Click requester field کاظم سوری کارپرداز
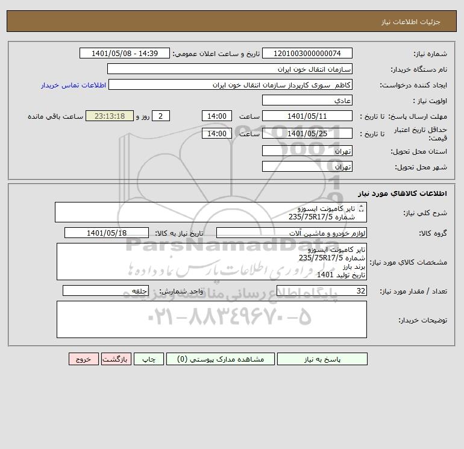 pyautogui.click(x=231, y=84)
